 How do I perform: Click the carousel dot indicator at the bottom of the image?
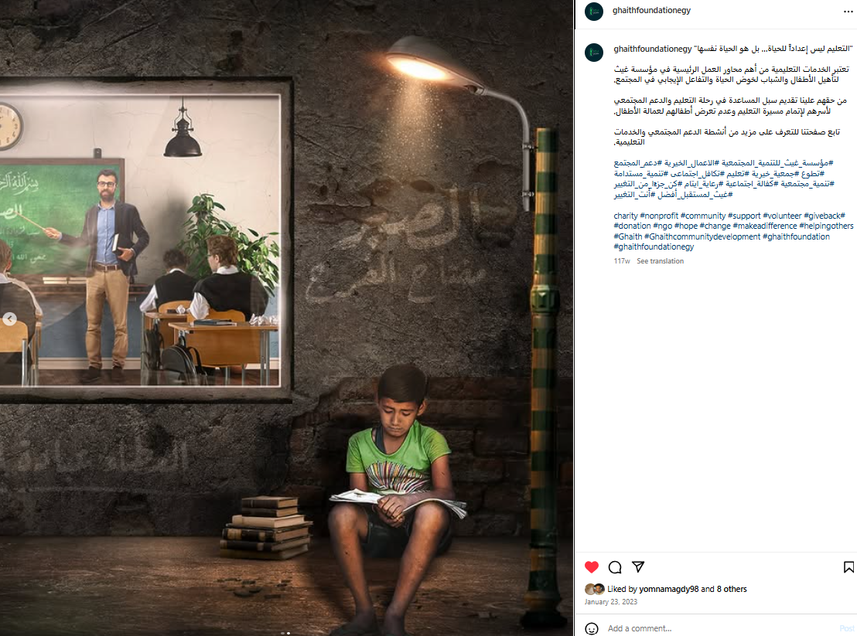[285, 633]
